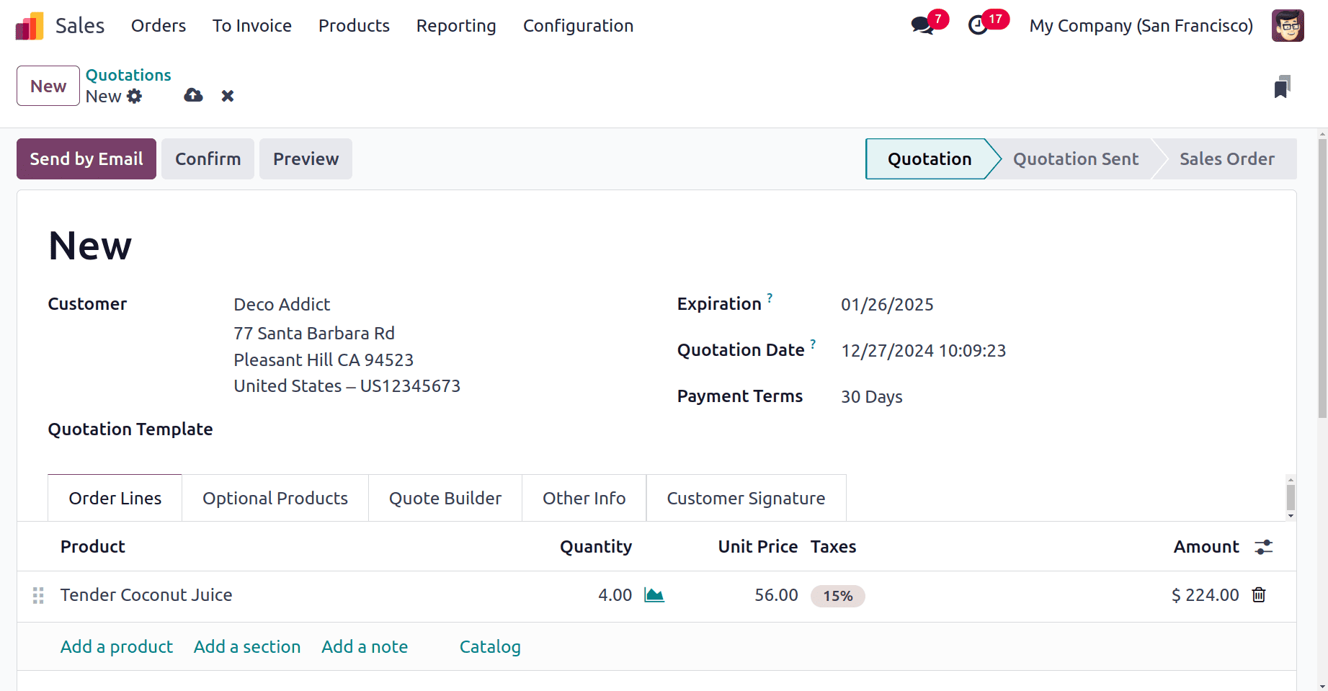Show the Expiration field help tooltip
The image size is (1328, 691).
tap(770, 297)
